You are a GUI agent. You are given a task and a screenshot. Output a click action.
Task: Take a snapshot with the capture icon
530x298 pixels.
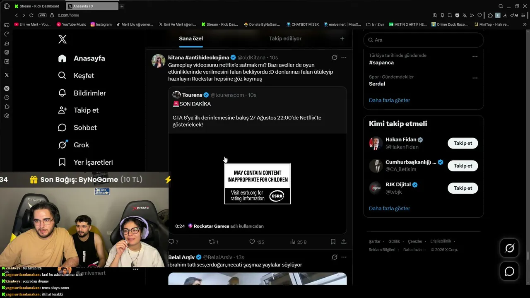pyautogui.click(x=450, y=15)
